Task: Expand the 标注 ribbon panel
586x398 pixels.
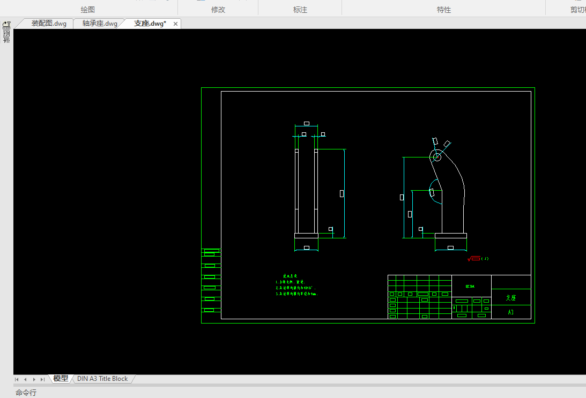Action: click(x=300, y=10)
